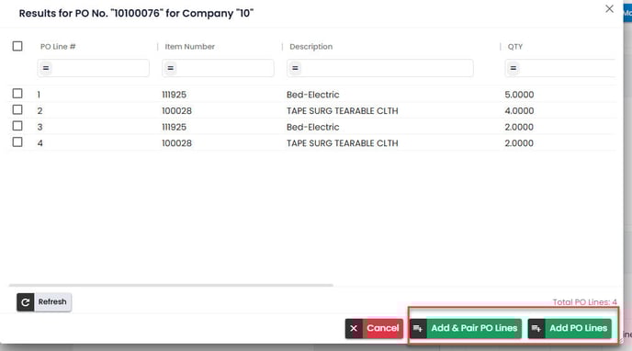
Task: Click the Total PO Lines: 4 label
Action: [x=584, y=302]
